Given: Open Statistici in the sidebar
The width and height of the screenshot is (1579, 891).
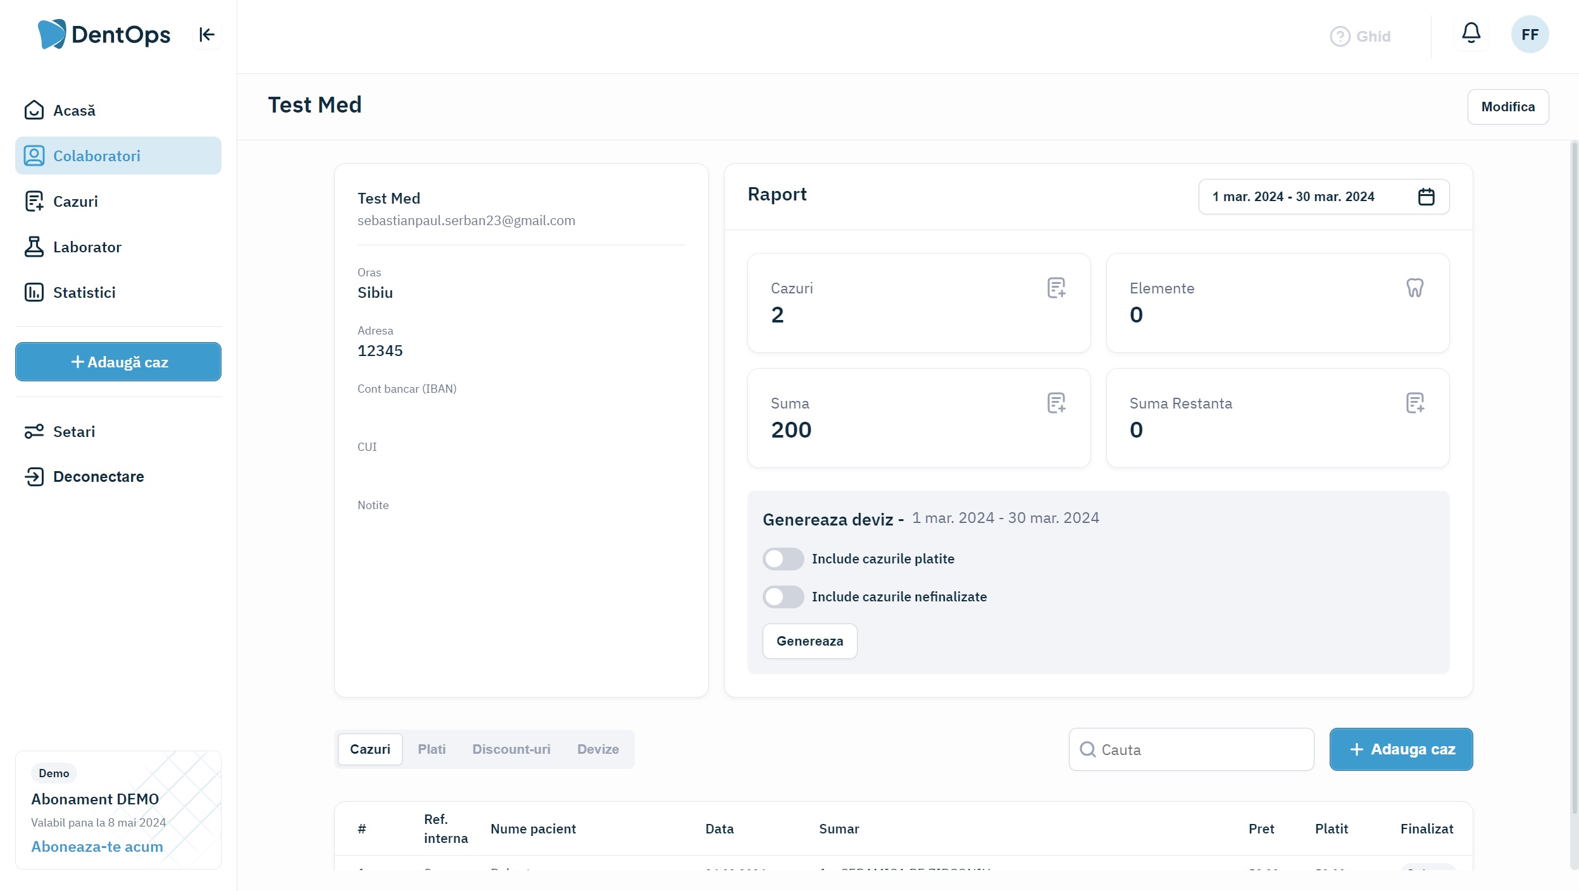Looking at the screenshot, I should point(84,293).
